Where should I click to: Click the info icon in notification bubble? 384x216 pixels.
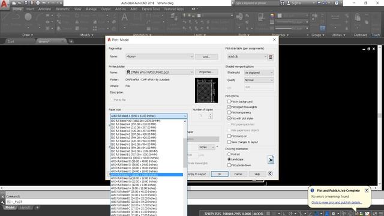tap(312, 190)
